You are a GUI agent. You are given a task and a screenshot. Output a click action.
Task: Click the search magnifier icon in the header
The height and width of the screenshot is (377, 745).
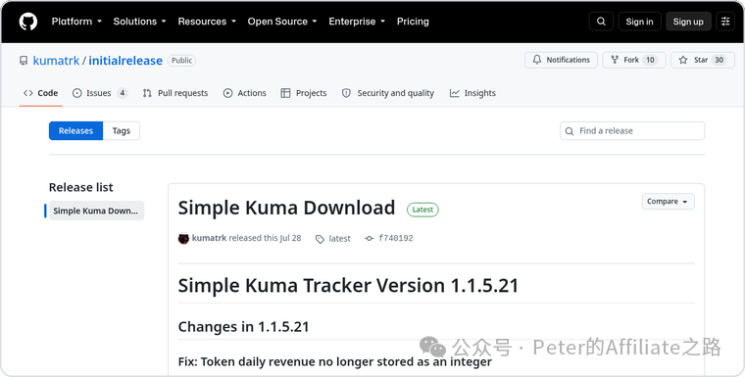coord(601,22)
